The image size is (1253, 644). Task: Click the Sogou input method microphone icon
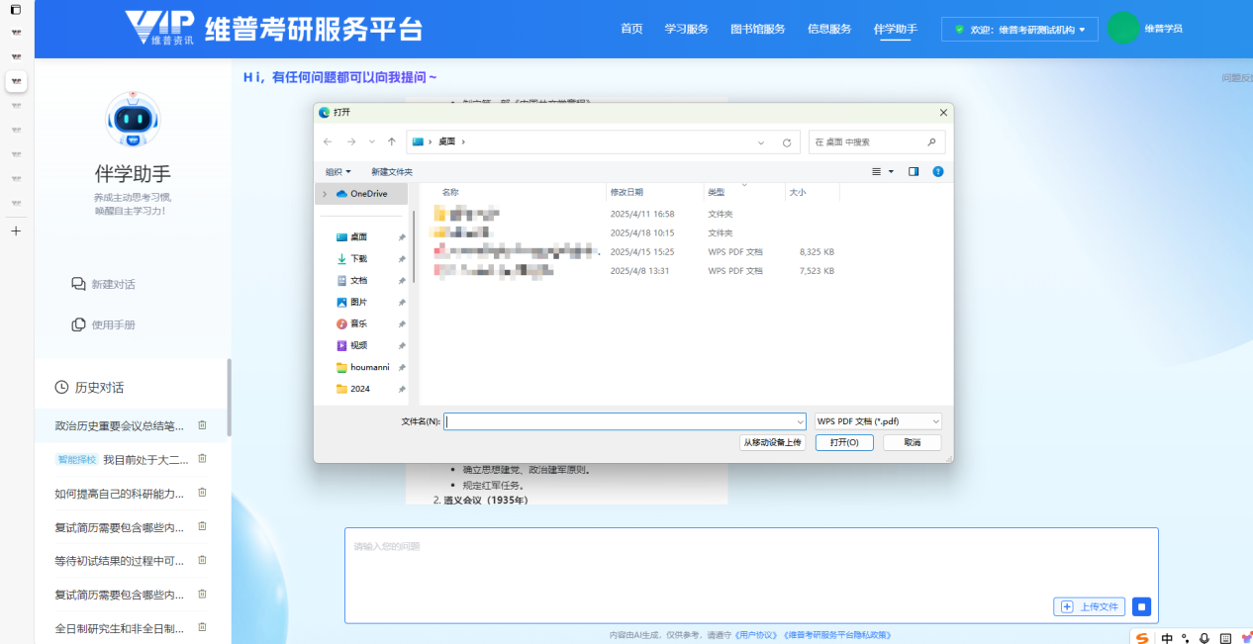click(x=1205, y=638)
